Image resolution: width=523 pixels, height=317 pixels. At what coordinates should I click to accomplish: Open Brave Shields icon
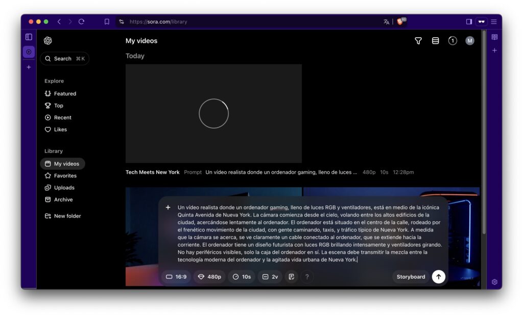pyautogui.click(x=401, y=21)
